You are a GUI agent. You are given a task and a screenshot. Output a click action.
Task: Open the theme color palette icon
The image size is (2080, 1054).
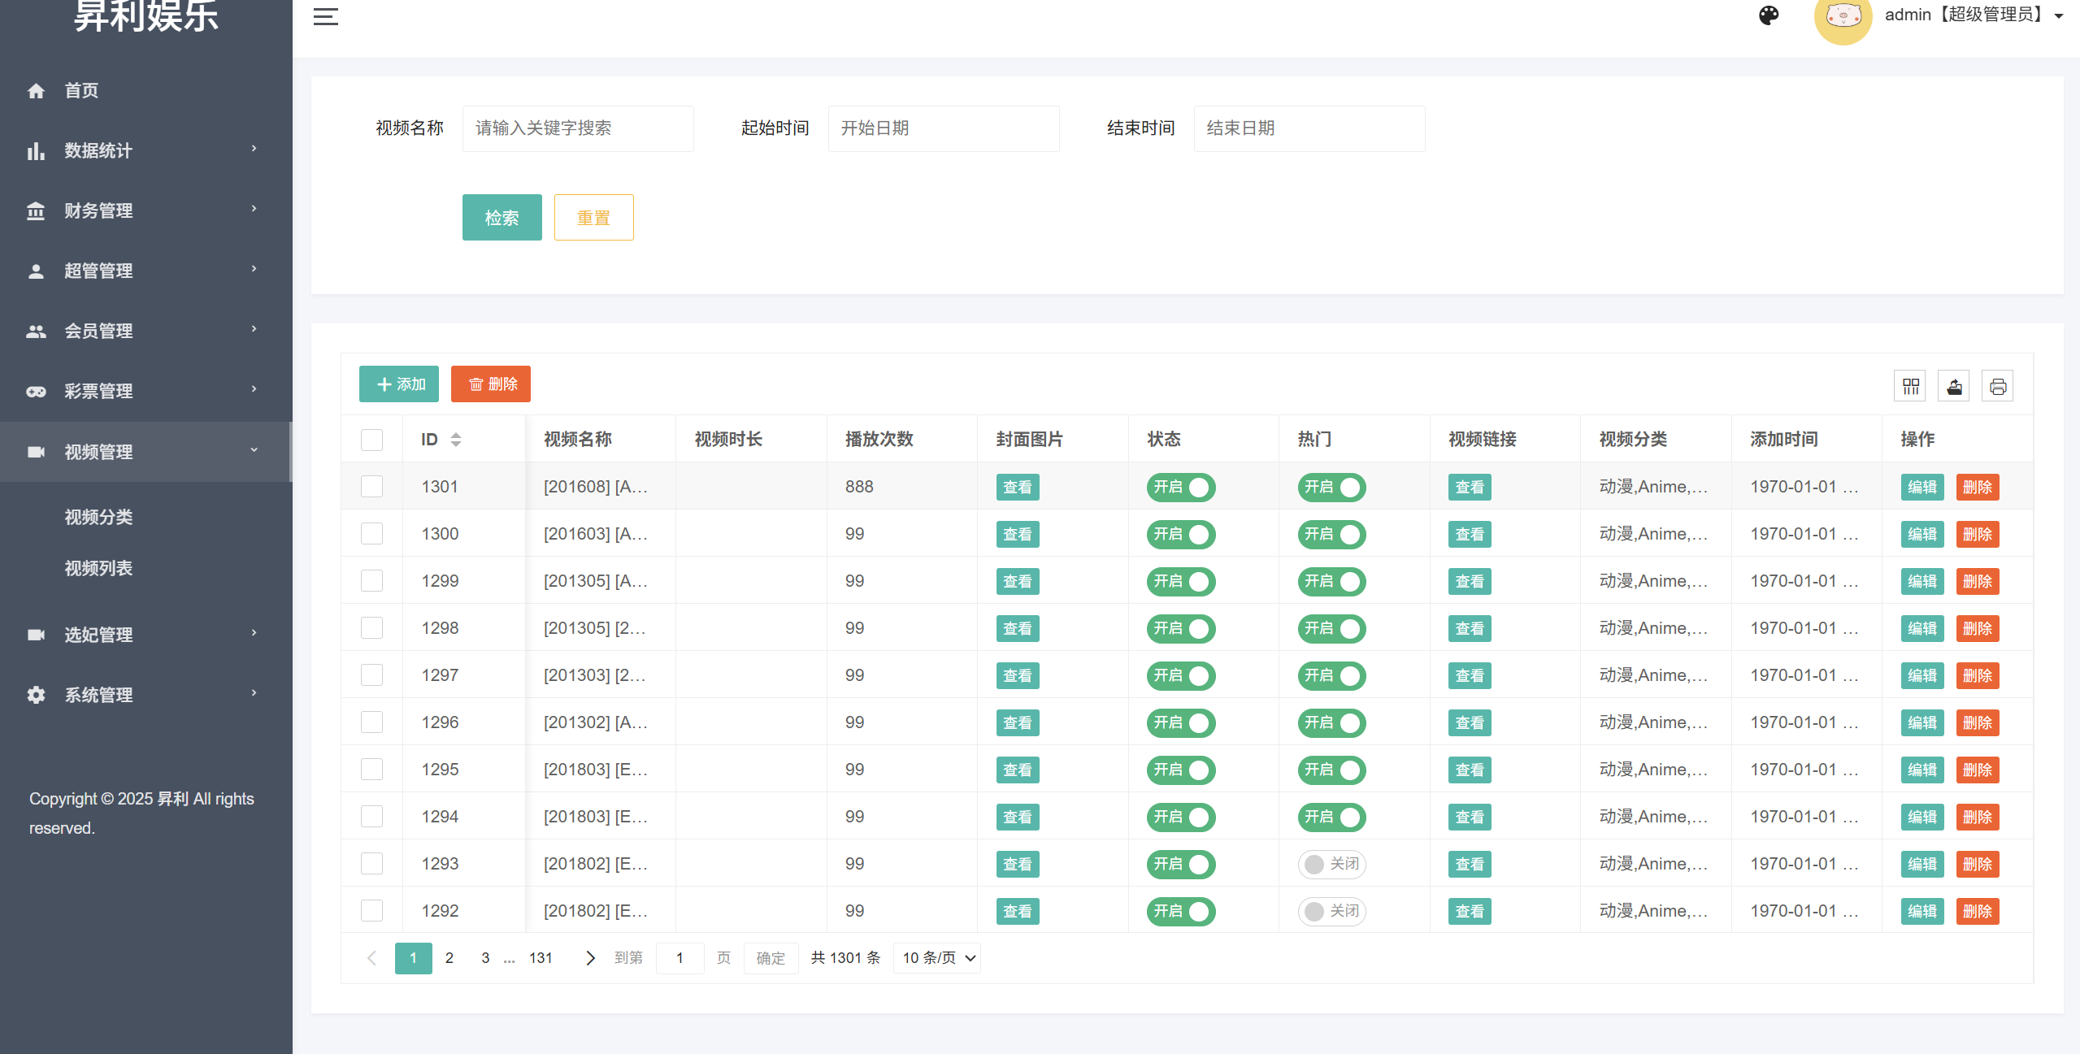pyautogui.click(x=1769, y=15)
